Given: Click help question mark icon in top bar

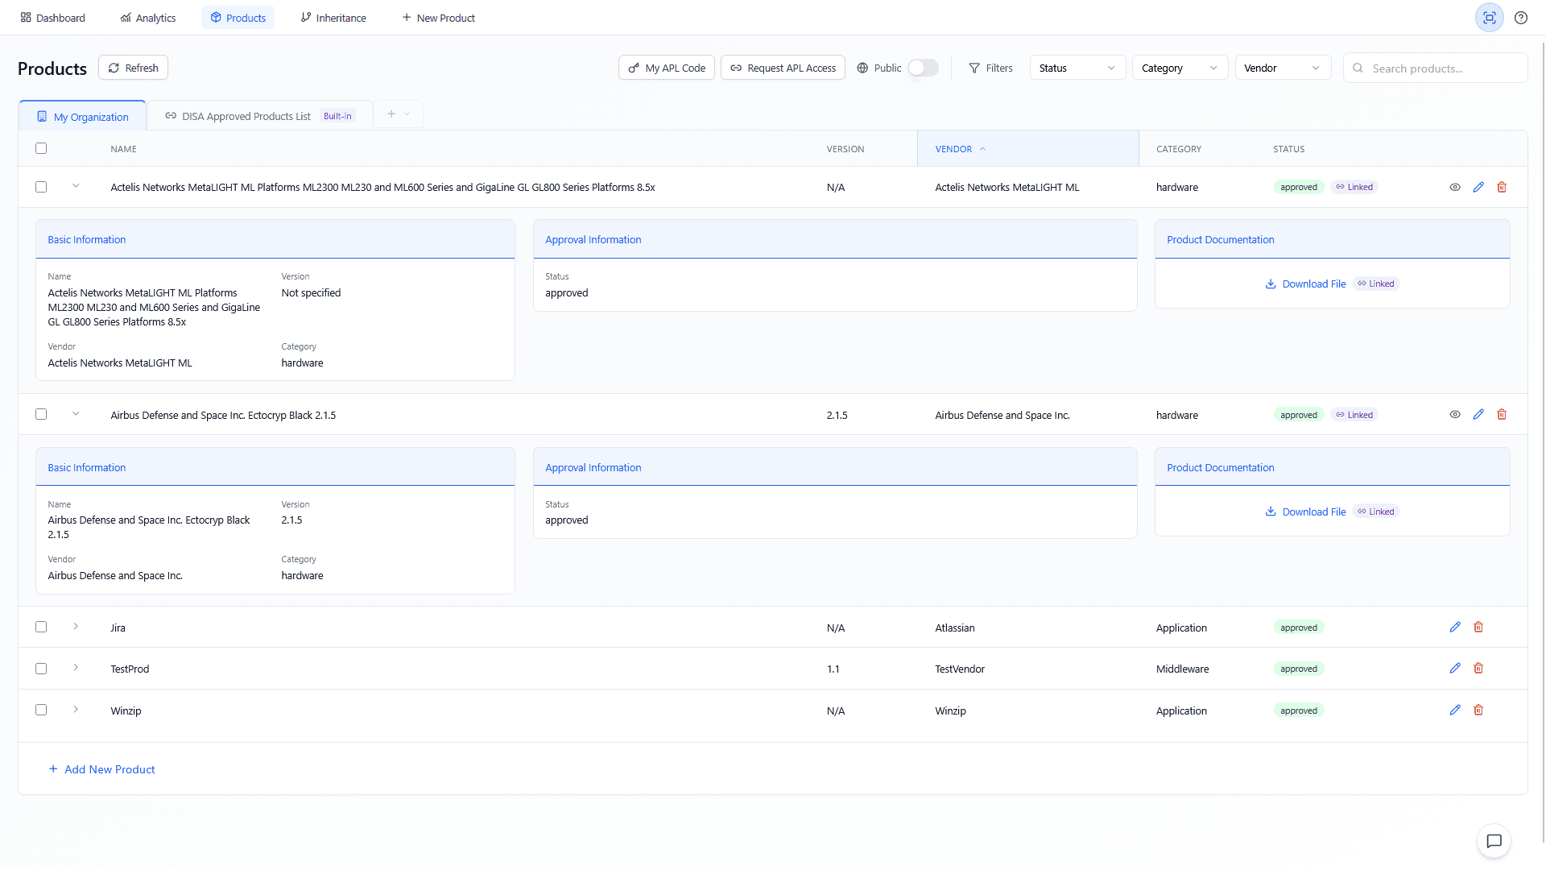Looking at the screenshot, I should coord(1521,18).
